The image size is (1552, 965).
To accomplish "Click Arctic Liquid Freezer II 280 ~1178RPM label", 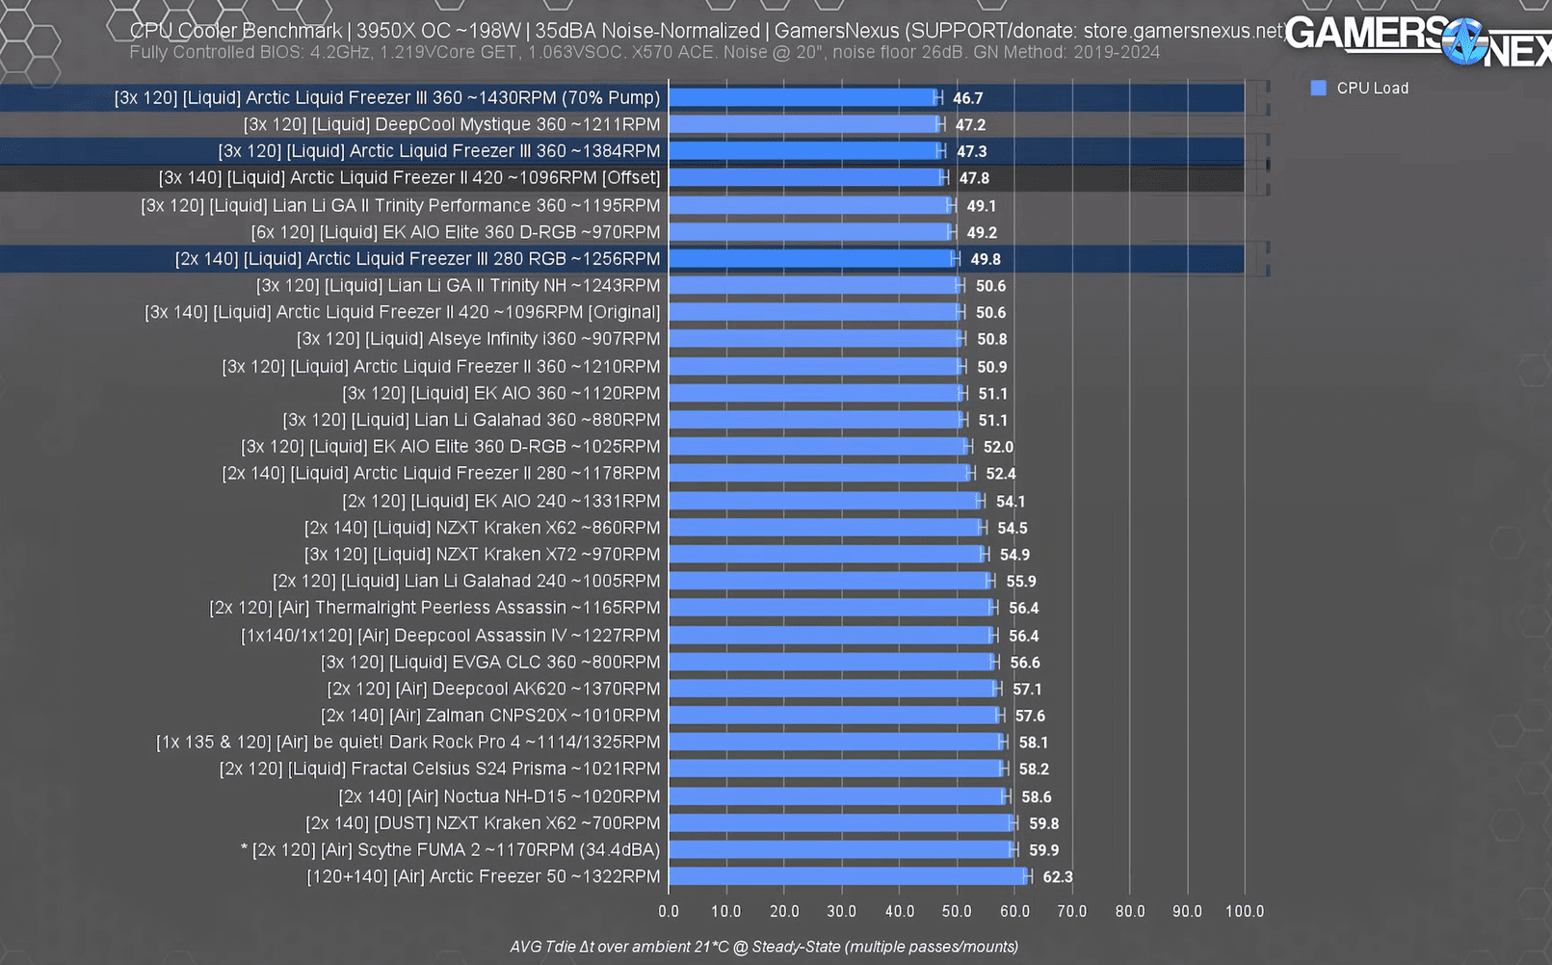I will click(441, 474).
